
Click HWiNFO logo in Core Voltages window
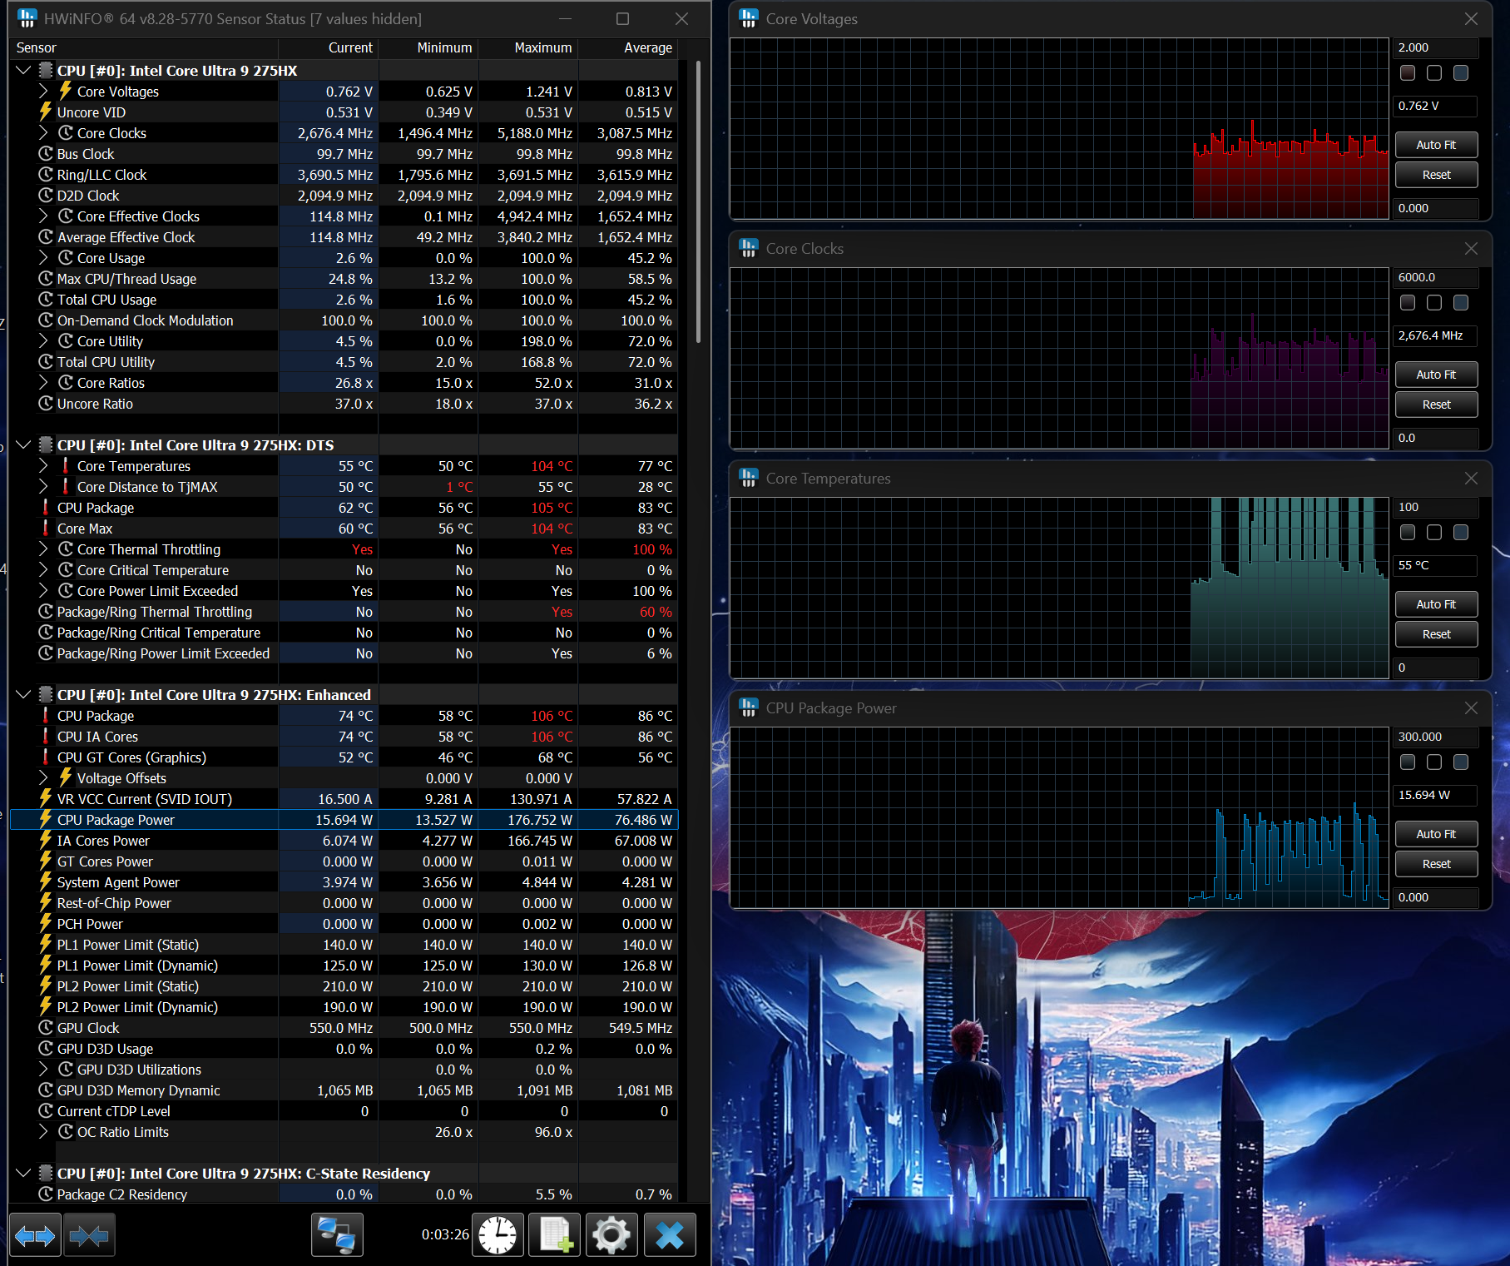point(749,18)
